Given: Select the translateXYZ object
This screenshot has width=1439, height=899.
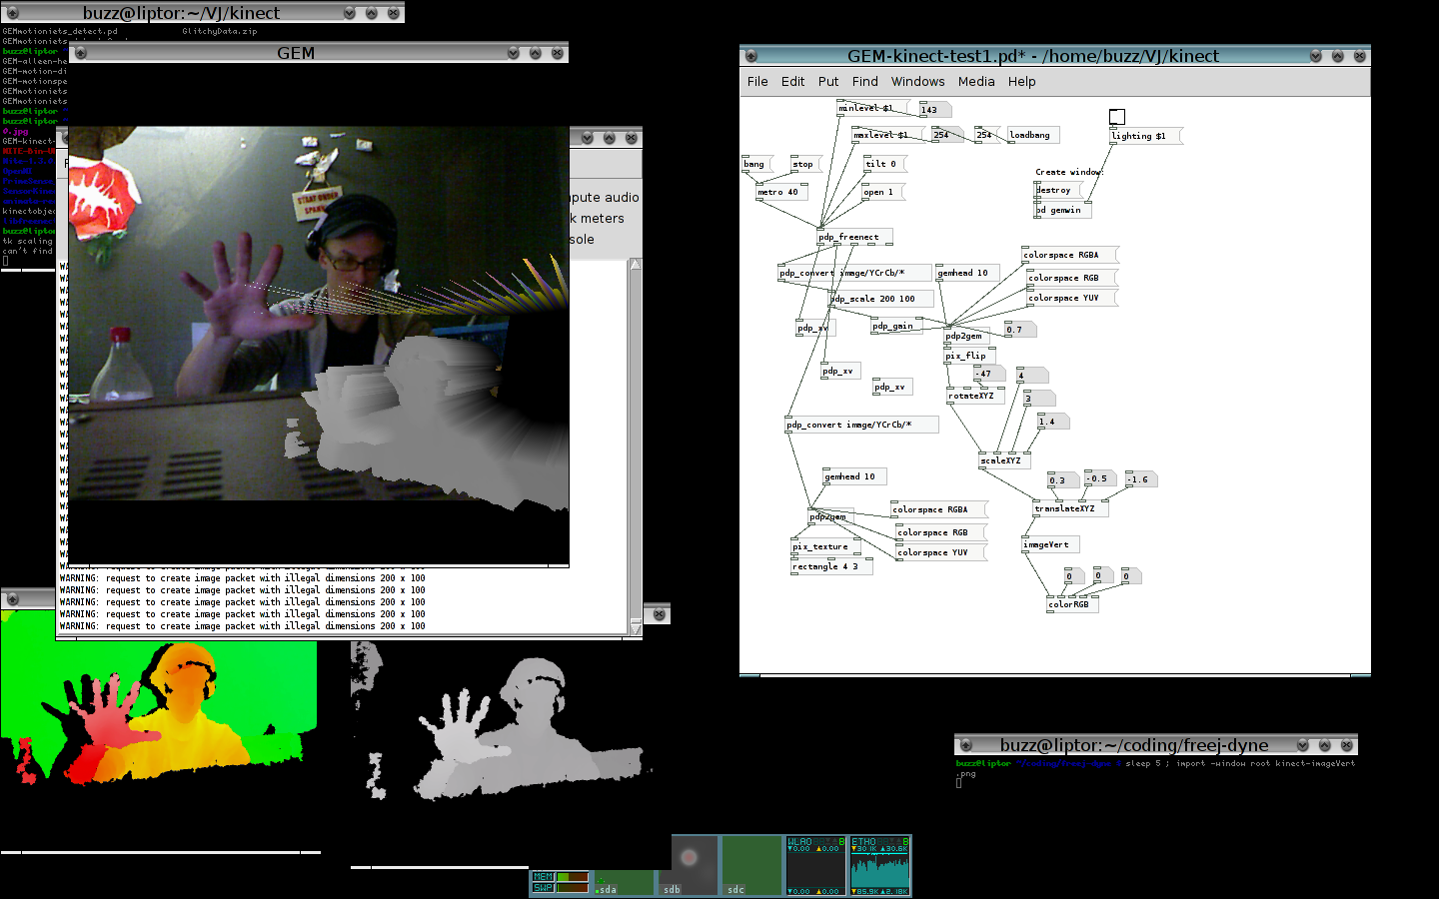Looking at the screenshot, I should [1070, 508].
